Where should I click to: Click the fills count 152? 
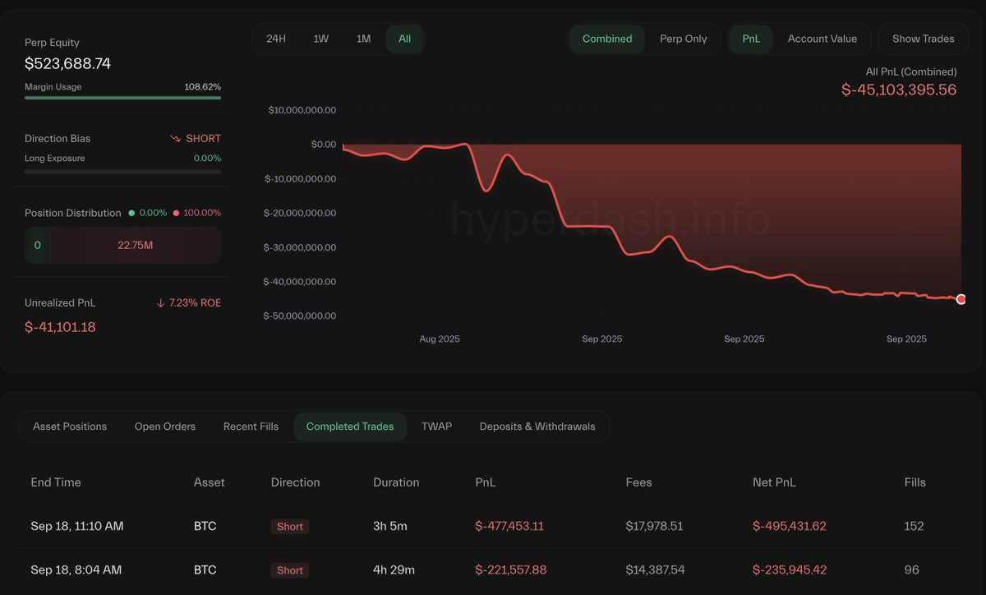pyautogui.click(x=914, y=526)
